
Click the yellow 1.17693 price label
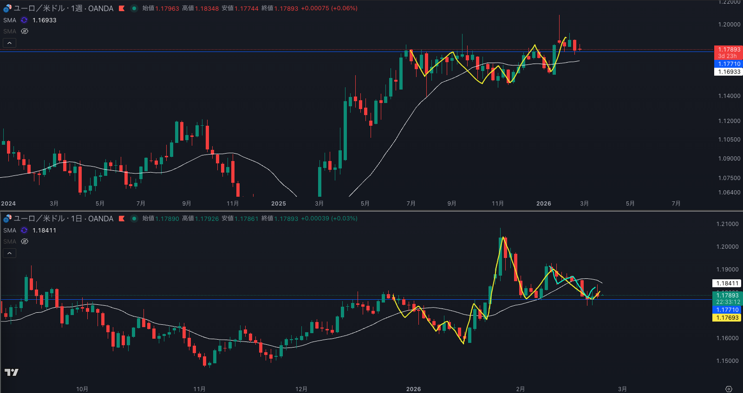[727, 318]
